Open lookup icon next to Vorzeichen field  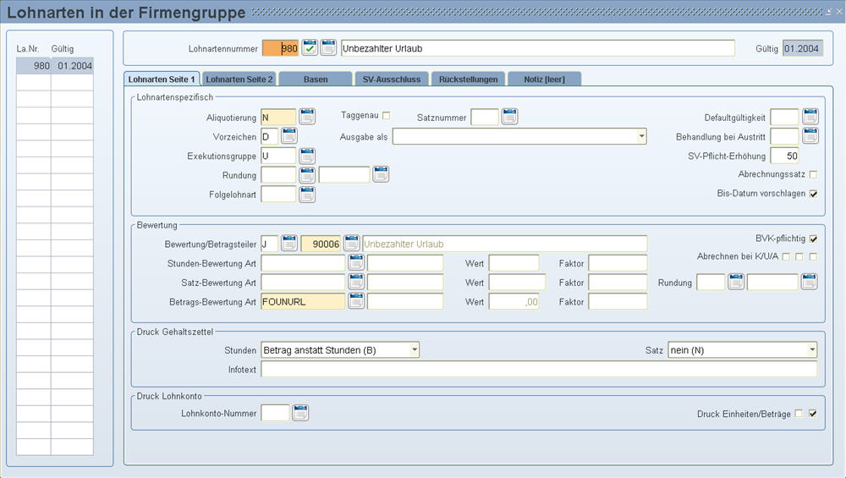click(288, 135)
